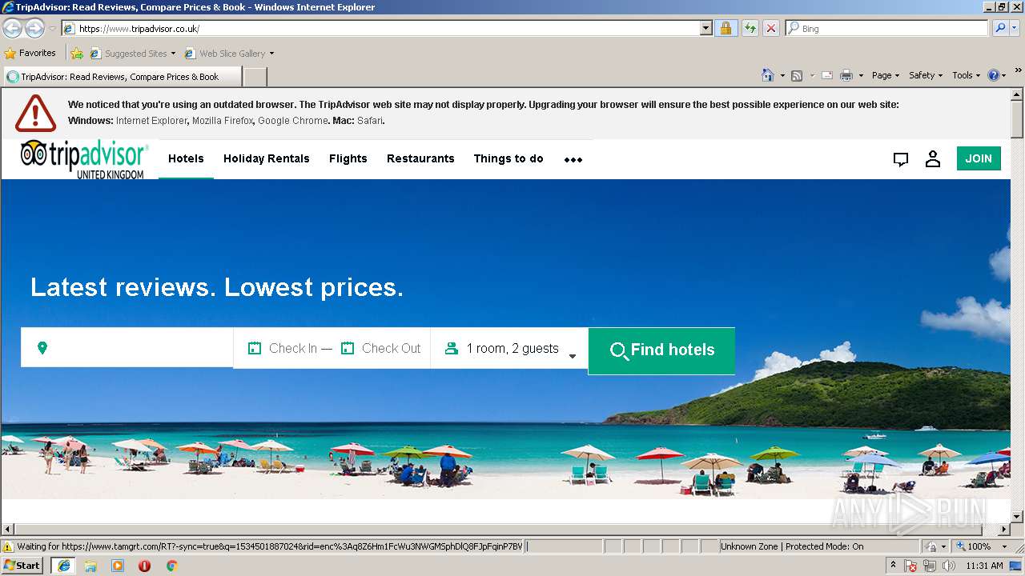This screenshot has height=576, width=1025.
Task: Click the Stop loading red X icon
Action: click(770, 28)
